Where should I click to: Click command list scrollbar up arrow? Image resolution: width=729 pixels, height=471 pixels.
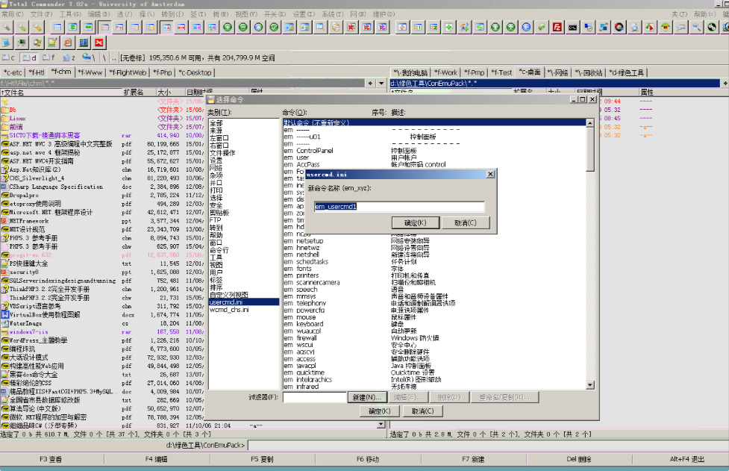click(590, 122)
